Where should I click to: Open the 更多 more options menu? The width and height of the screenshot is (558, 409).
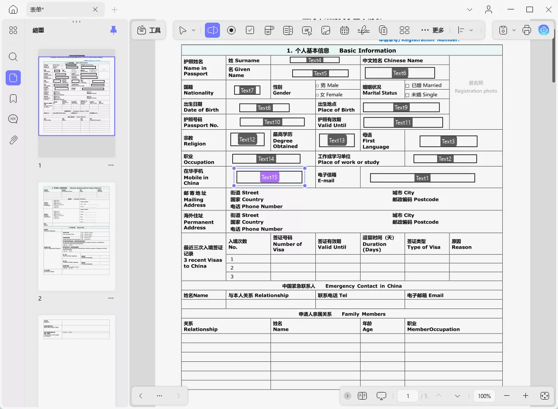point(432,30)
